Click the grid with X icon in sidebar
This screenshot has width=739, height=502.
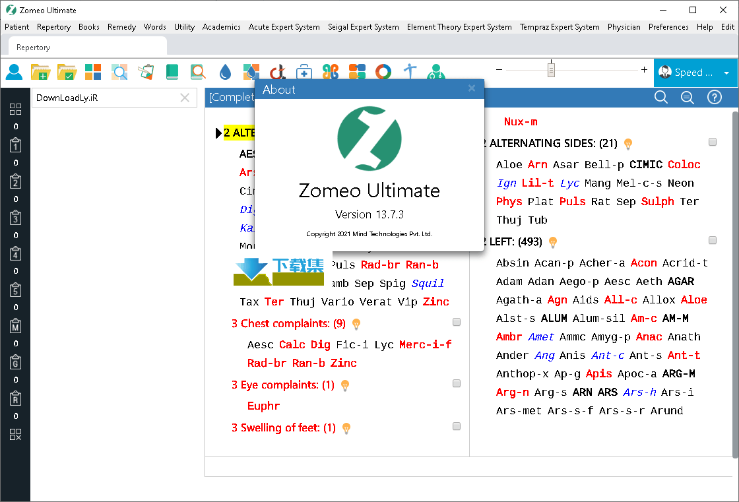point(16,435)
